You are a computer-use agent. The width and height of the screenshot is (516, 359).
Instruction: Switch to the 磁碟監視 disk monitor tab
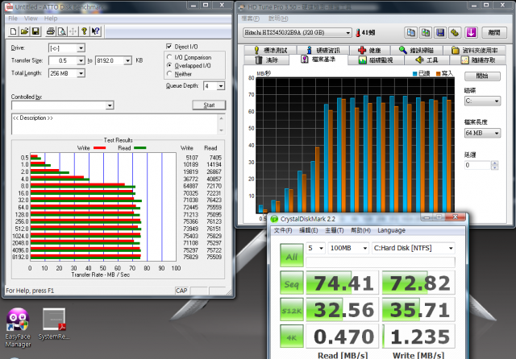tap(376, 60)
